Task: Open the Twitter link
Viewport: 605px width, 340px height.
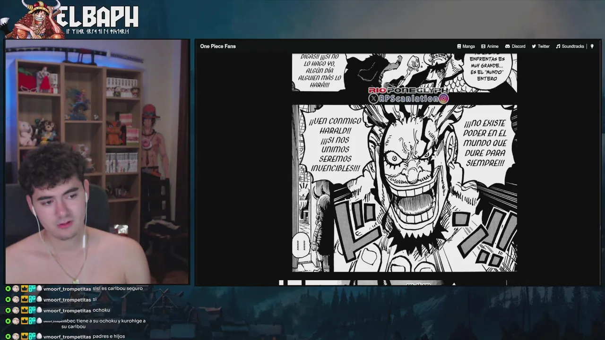Action: point(544,46)
